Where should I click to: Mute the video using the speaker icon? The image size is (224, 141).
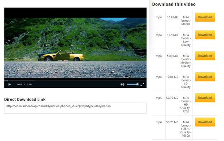coord(122,84)
